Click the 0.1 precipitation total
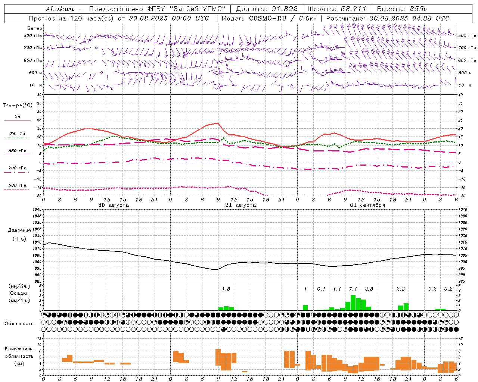Screen dimensions: 478x382 [321, 289]
